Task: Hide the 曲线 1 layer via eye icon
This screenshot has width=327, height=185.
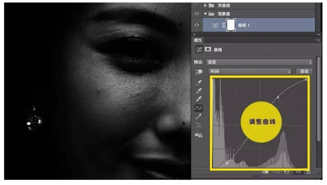Action: tap(197, 25)
